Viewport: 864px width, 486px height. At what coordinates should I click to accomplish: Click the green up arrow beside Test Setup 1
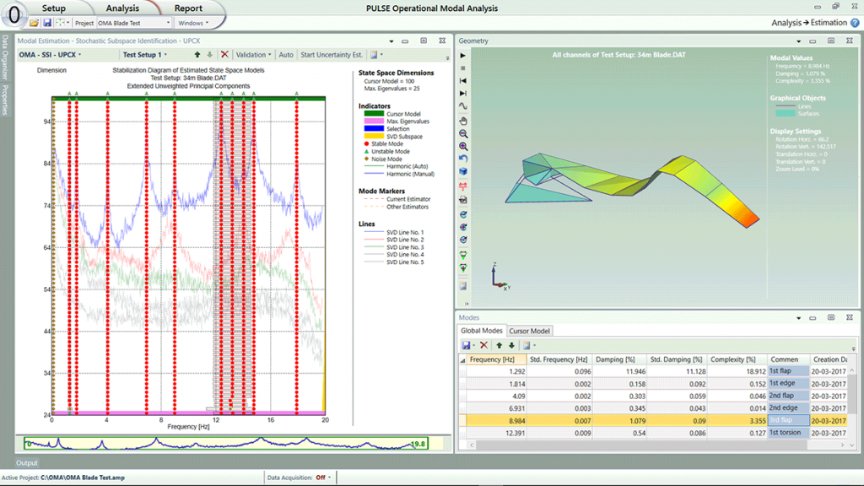pos(197,55)
